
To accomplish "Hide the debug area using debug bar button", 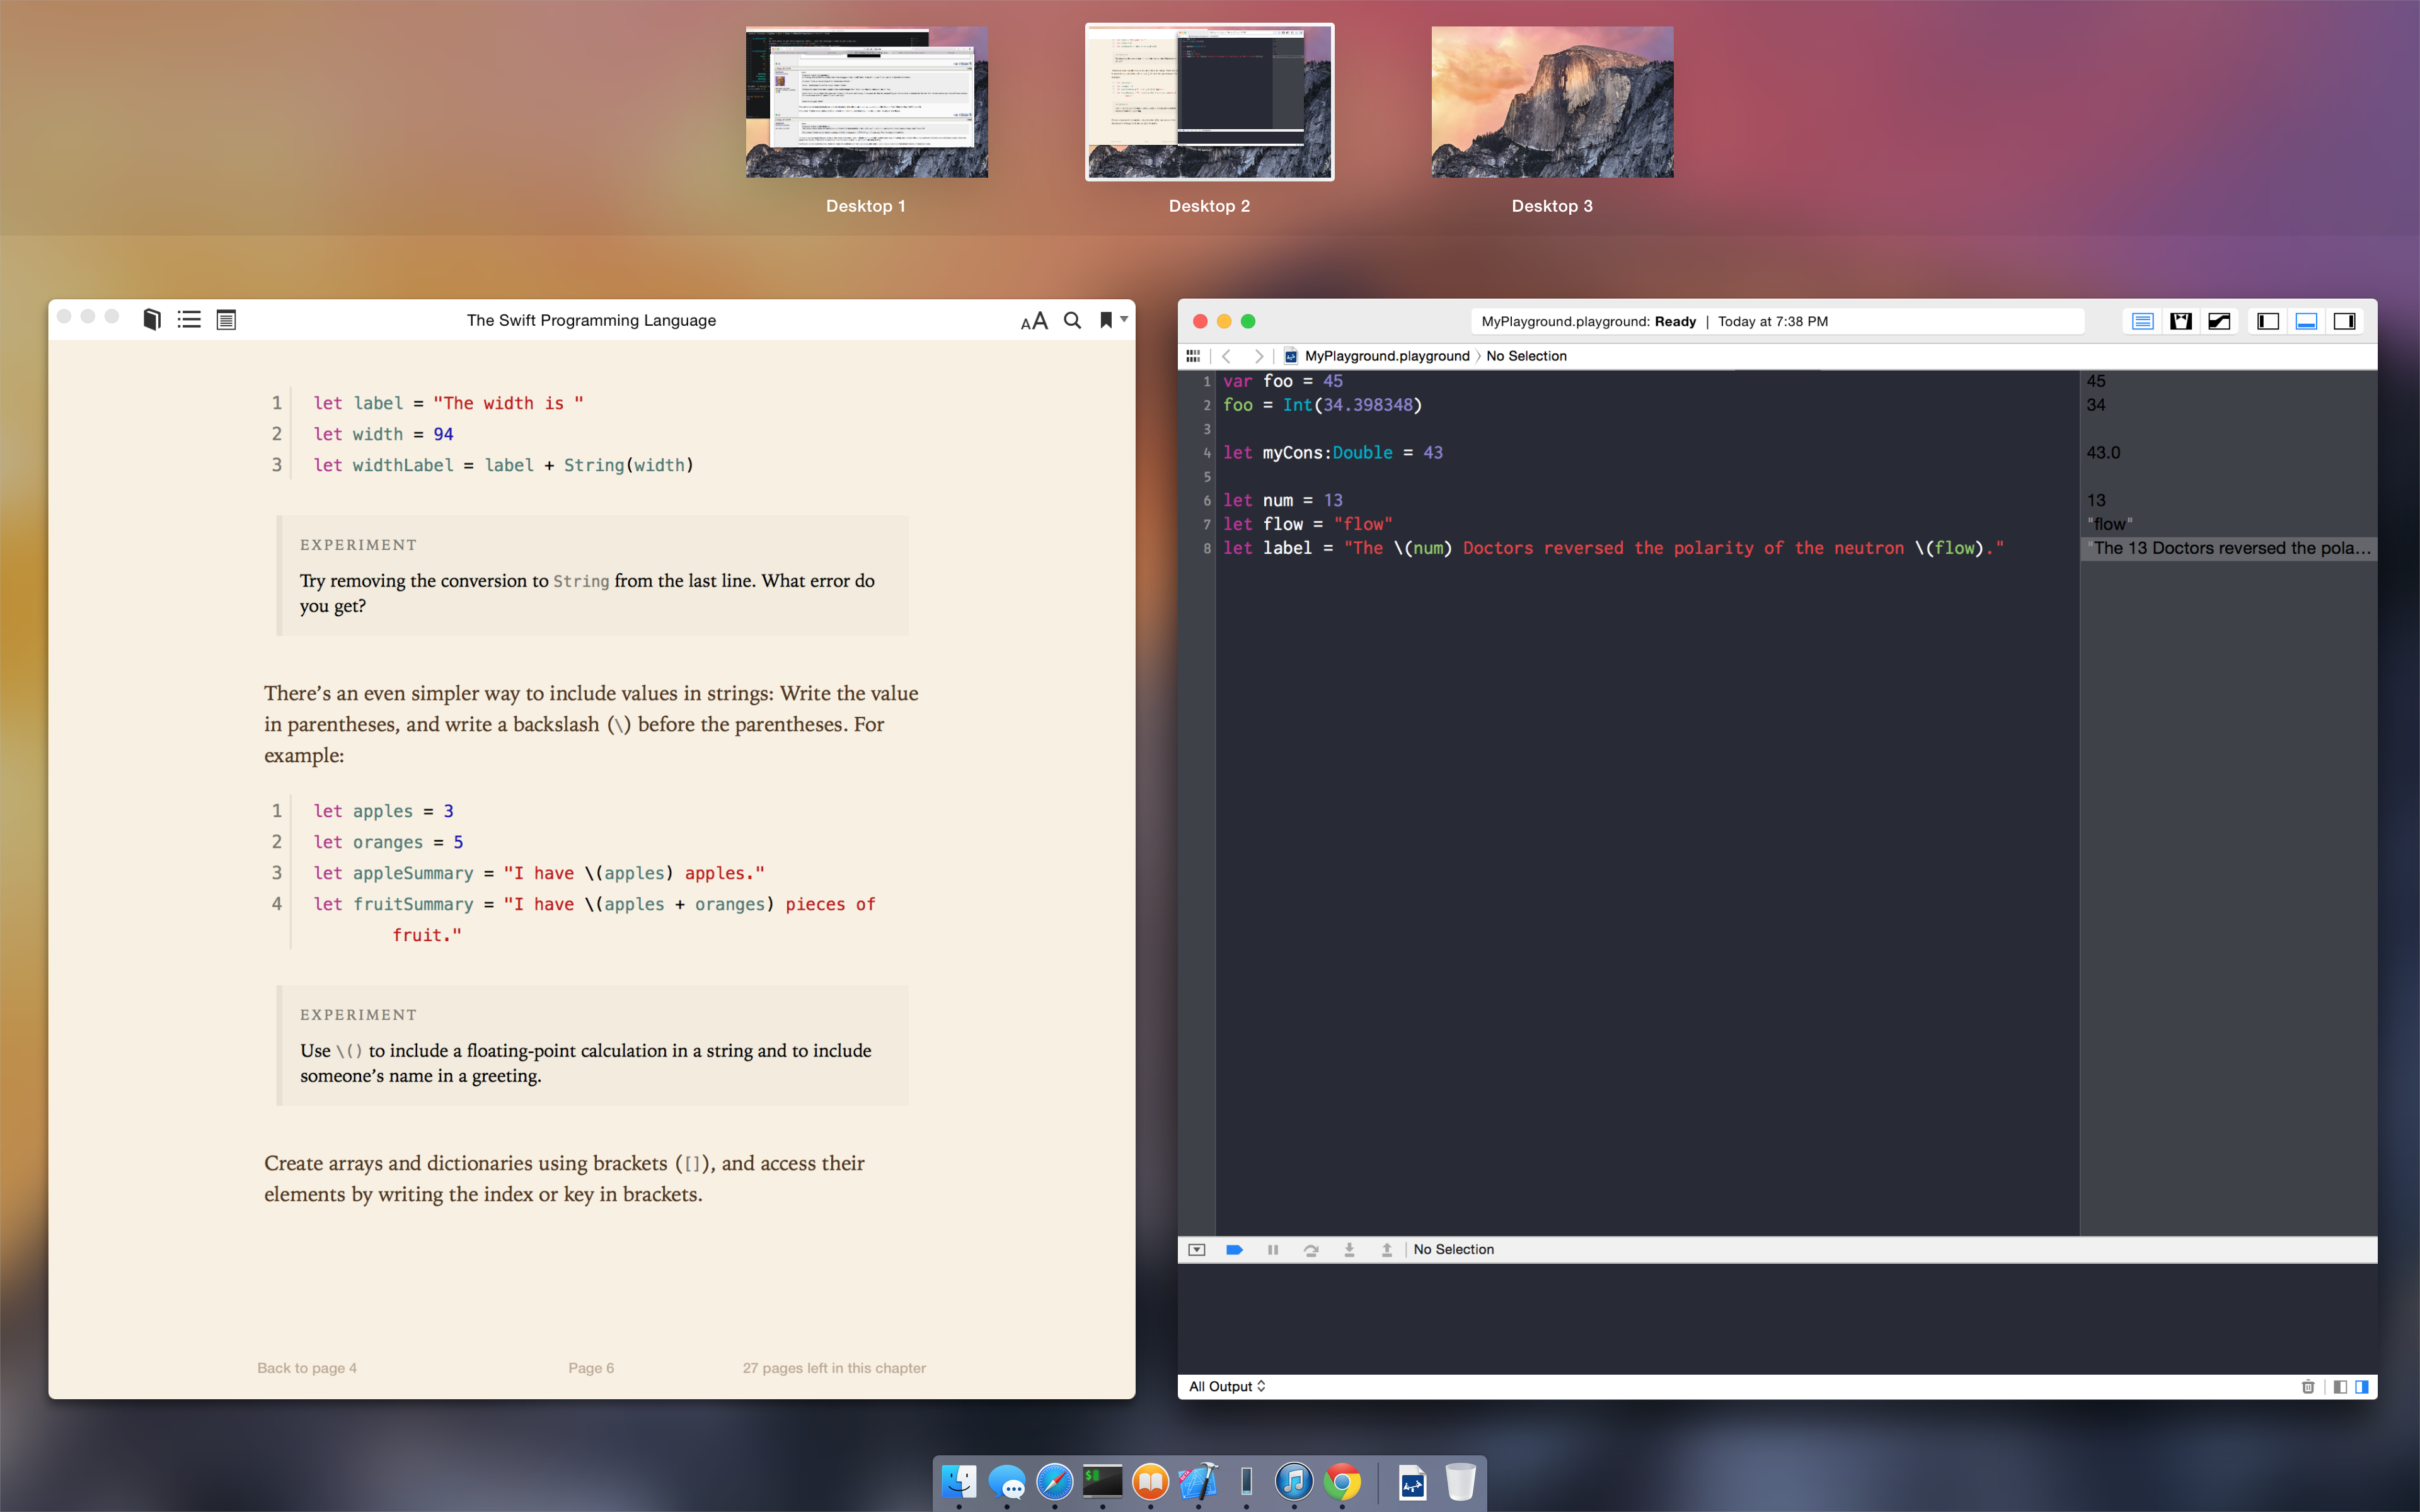I will click(1197, 1250).
